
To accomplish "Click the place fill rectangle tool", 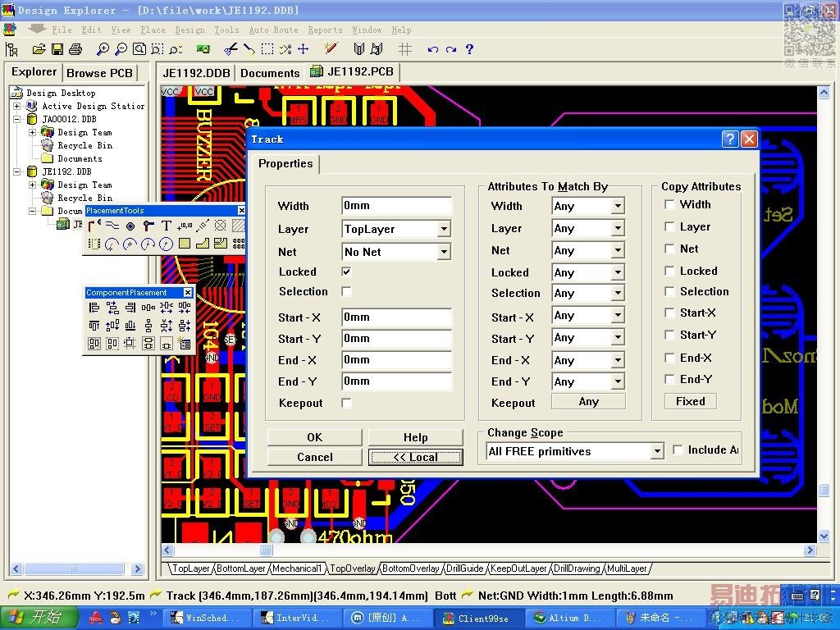I will click(185, 244).
